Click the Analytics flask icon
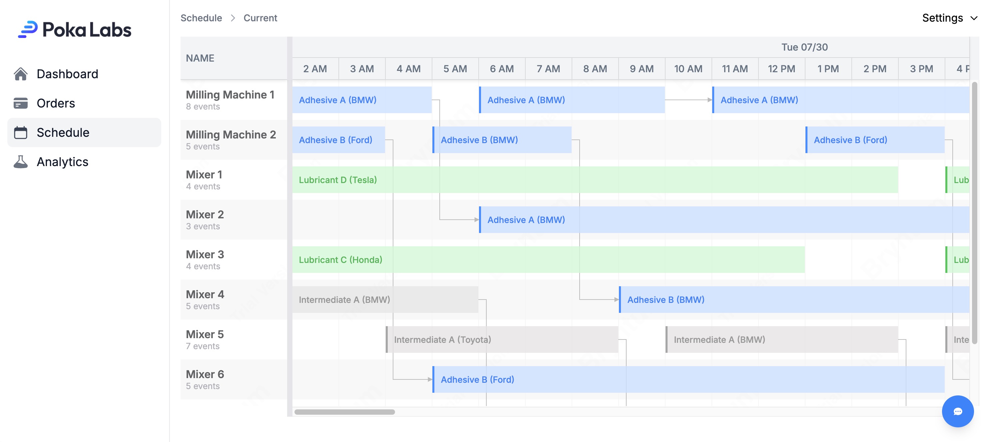 click(x=21, y=162)
